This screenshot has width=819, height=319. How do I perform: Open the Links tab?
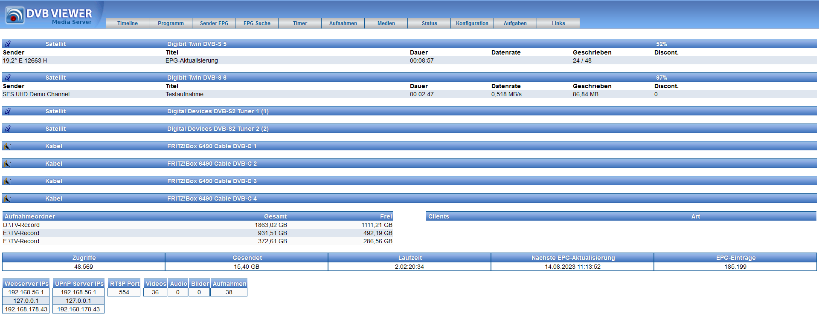558,23
